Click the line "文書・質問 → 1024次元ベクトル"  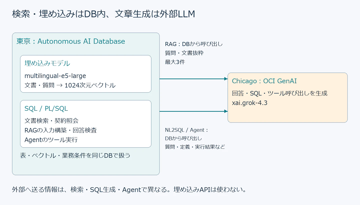pyautogui.click(x=70, y=85)
